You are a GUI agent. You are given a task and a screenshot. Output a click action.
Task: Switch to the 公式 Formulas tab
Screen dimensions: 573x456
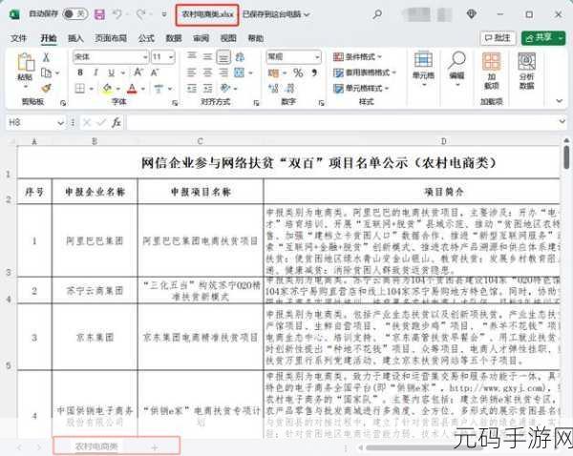(146, 38)
